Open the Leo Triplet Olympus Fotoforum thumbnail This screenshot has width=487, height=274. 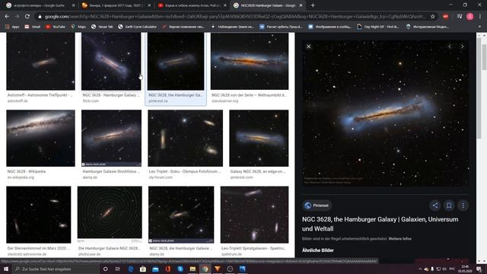coord(185,138)
